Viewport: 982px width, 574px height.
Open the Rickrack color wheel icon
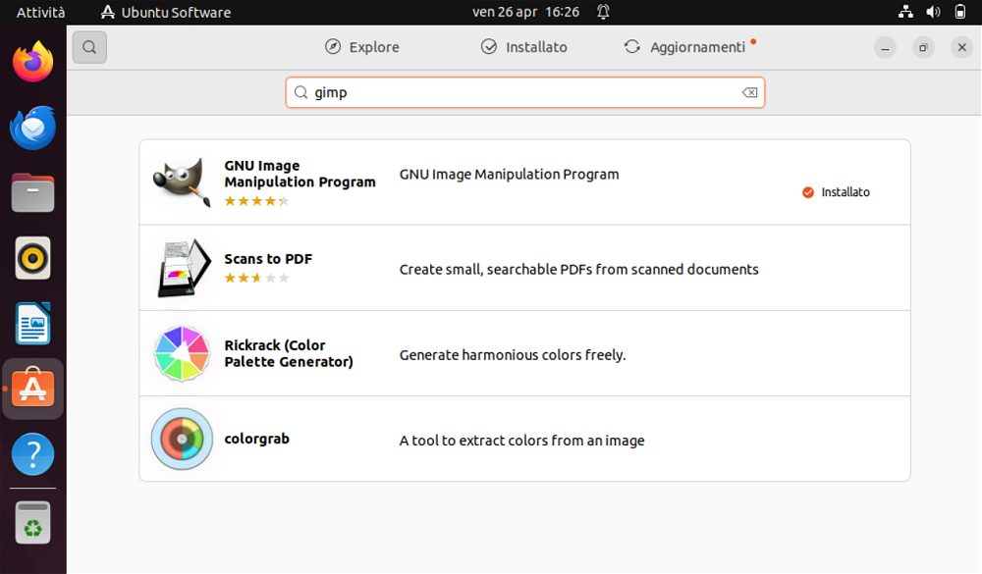[182, 353]
